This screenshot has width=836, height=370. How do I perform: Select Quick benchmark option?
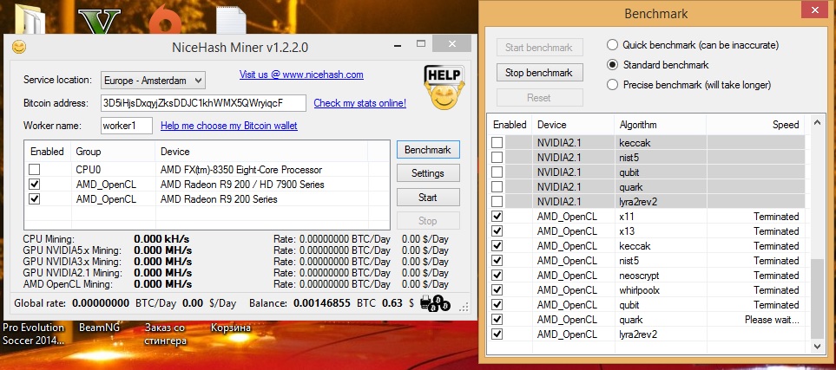[613, 45]
